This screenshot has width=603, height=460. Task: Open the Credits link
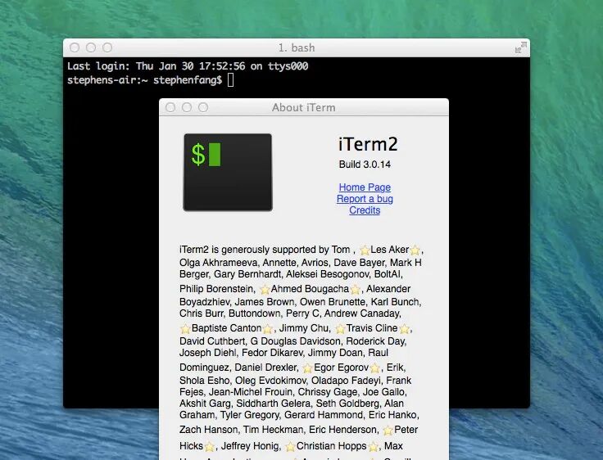coord(365,210)
